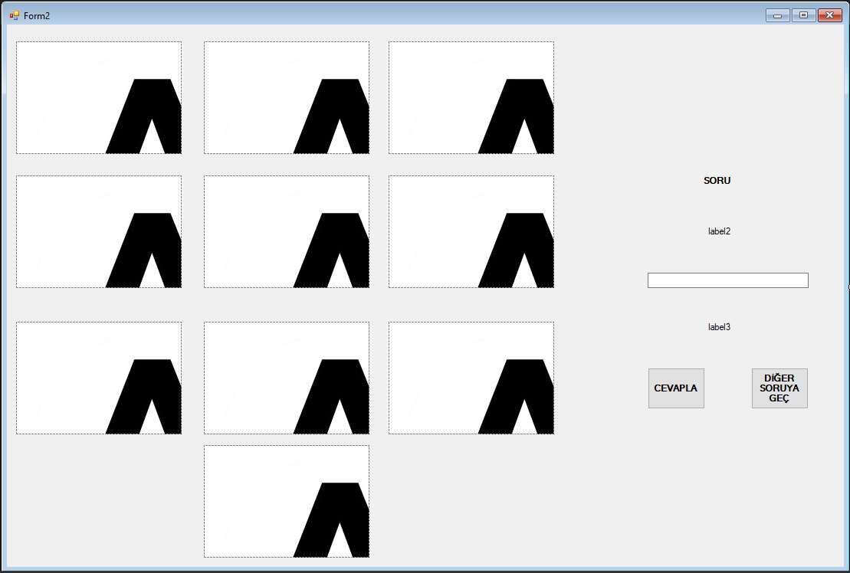
Task: Maximize the Form2 window
Action: 803,15
